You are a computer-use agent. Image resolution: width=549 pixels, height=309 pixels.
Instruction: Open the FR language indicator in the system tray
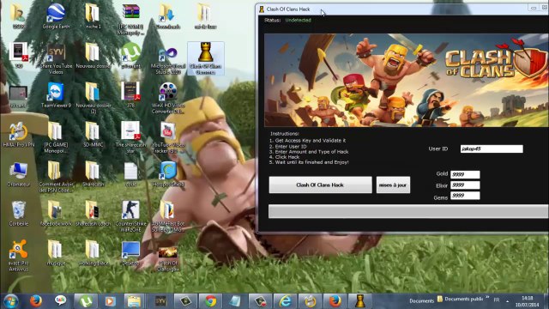point(497,300)
